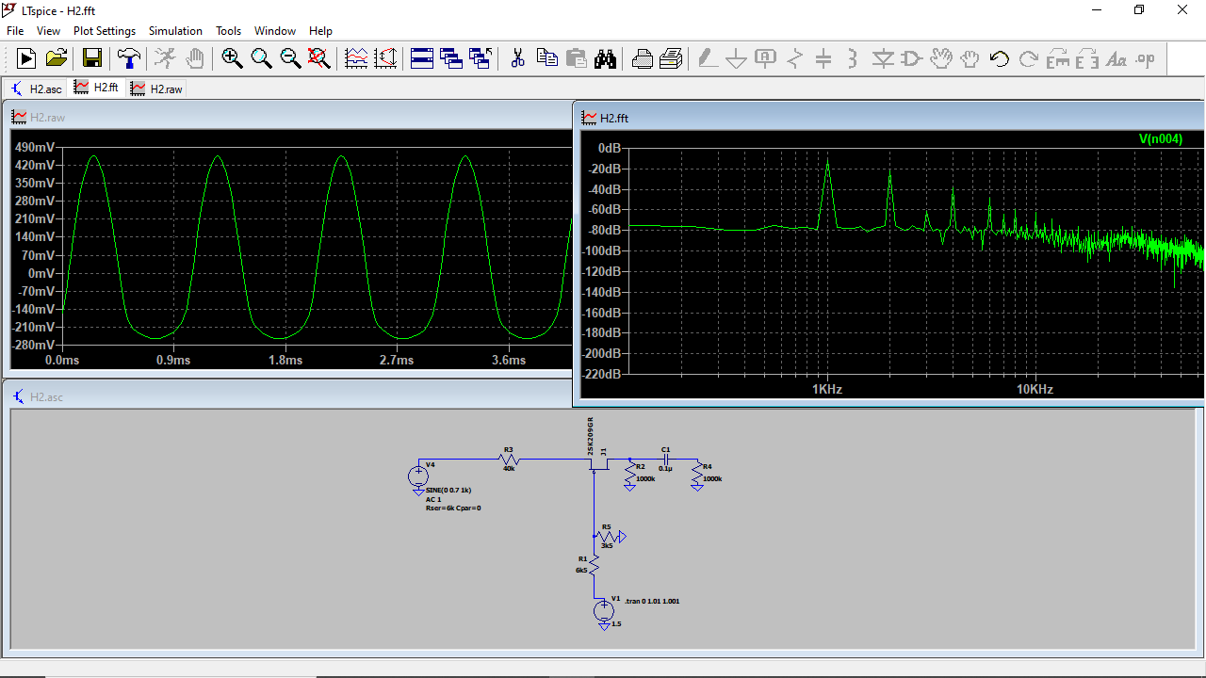The height and width of the screenshot is (678, 1206).
Task: Switch to the H2.asc tab
Action: (36, 89)
